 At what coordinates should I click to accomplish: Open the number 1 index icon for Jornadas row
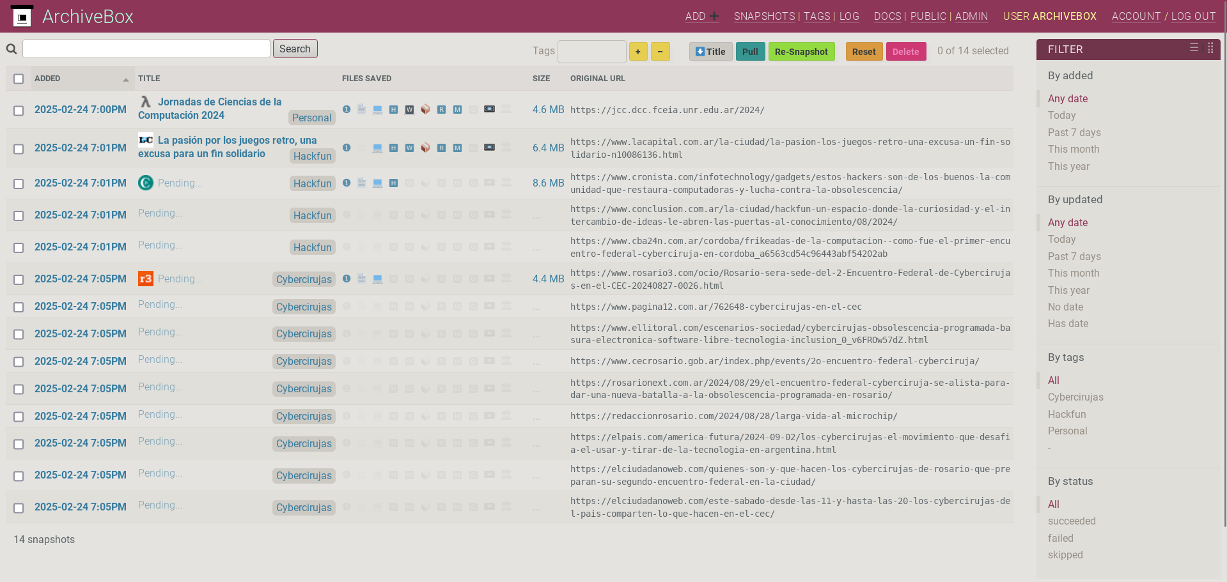click(347, 109)
